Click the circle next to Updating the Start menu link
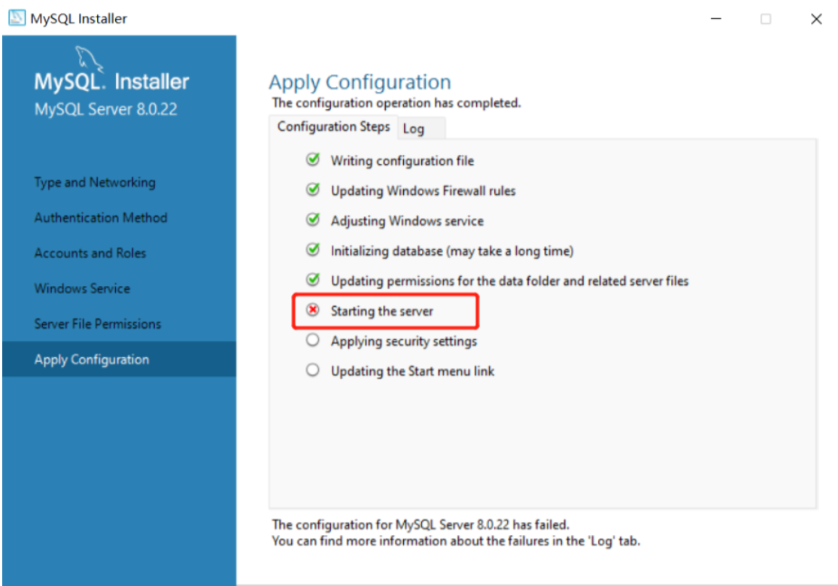The image size is (838, 586). tap(313, 370)
